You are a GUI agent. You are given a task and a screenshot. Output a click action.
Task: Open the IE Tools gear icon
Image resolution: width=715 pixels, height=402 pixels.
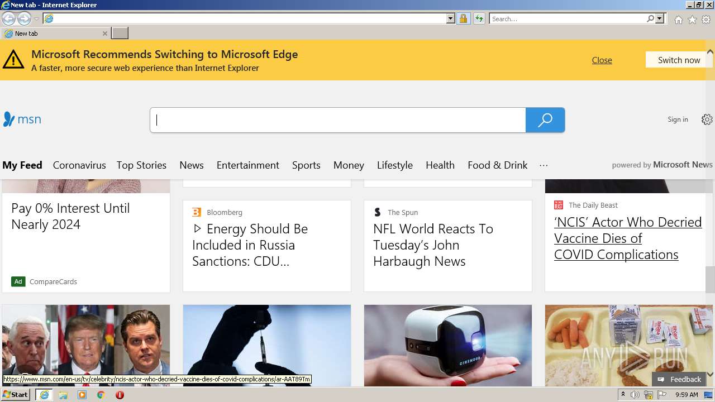(x=706, y=20)
